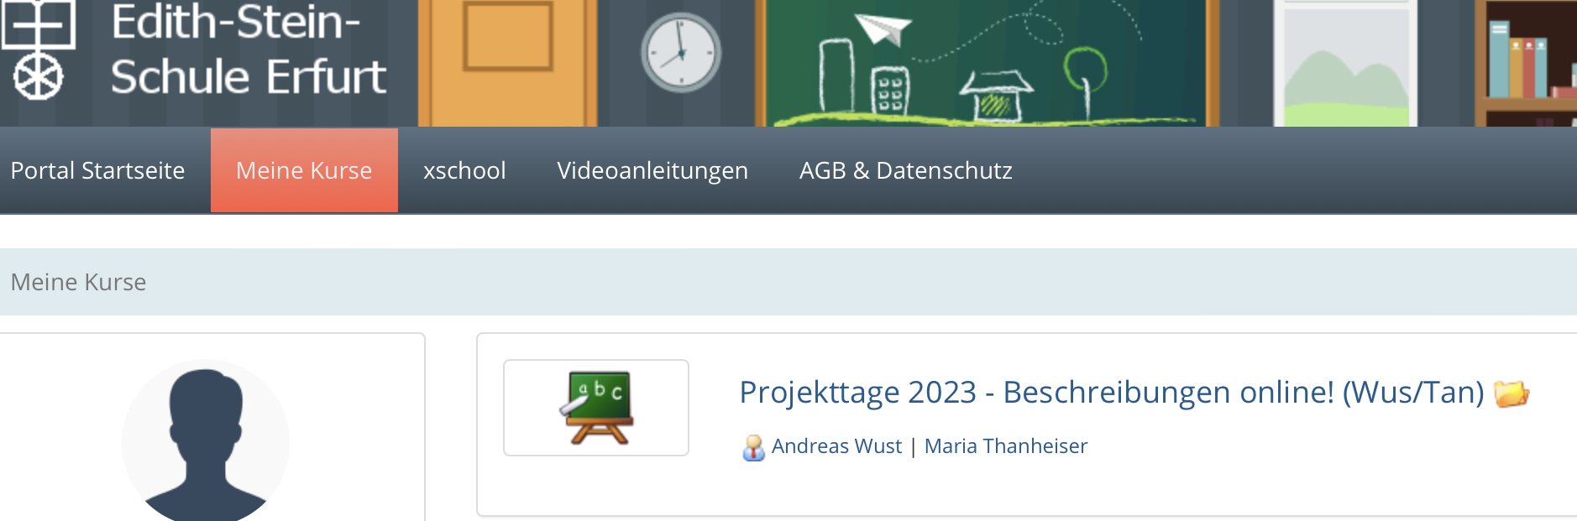
Task: Click the user profile avatar silhouette
Action: 206,441
